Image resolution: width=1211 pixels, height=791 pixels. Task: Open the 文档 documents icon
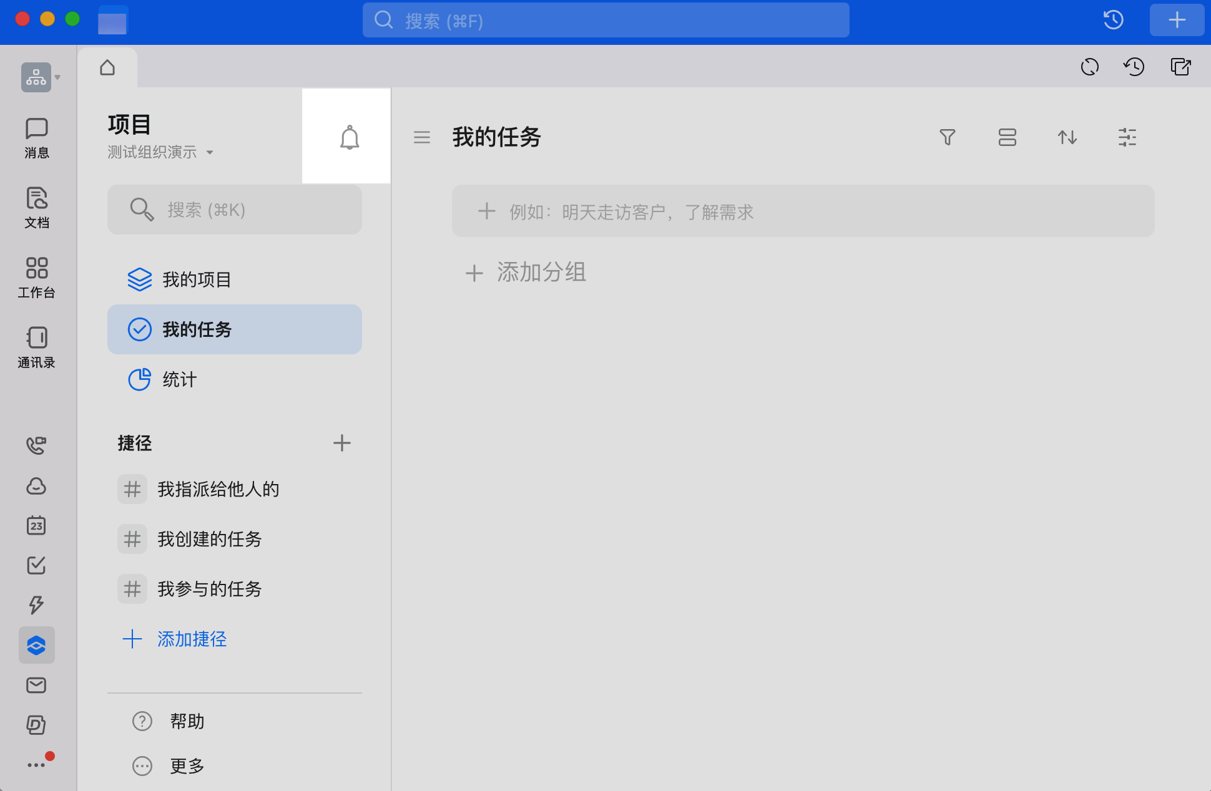pos(37,208)
